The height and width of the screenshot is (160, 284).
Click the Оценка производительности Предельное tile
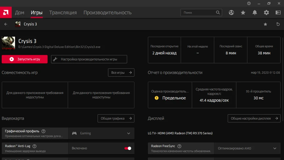coord(170,95)
